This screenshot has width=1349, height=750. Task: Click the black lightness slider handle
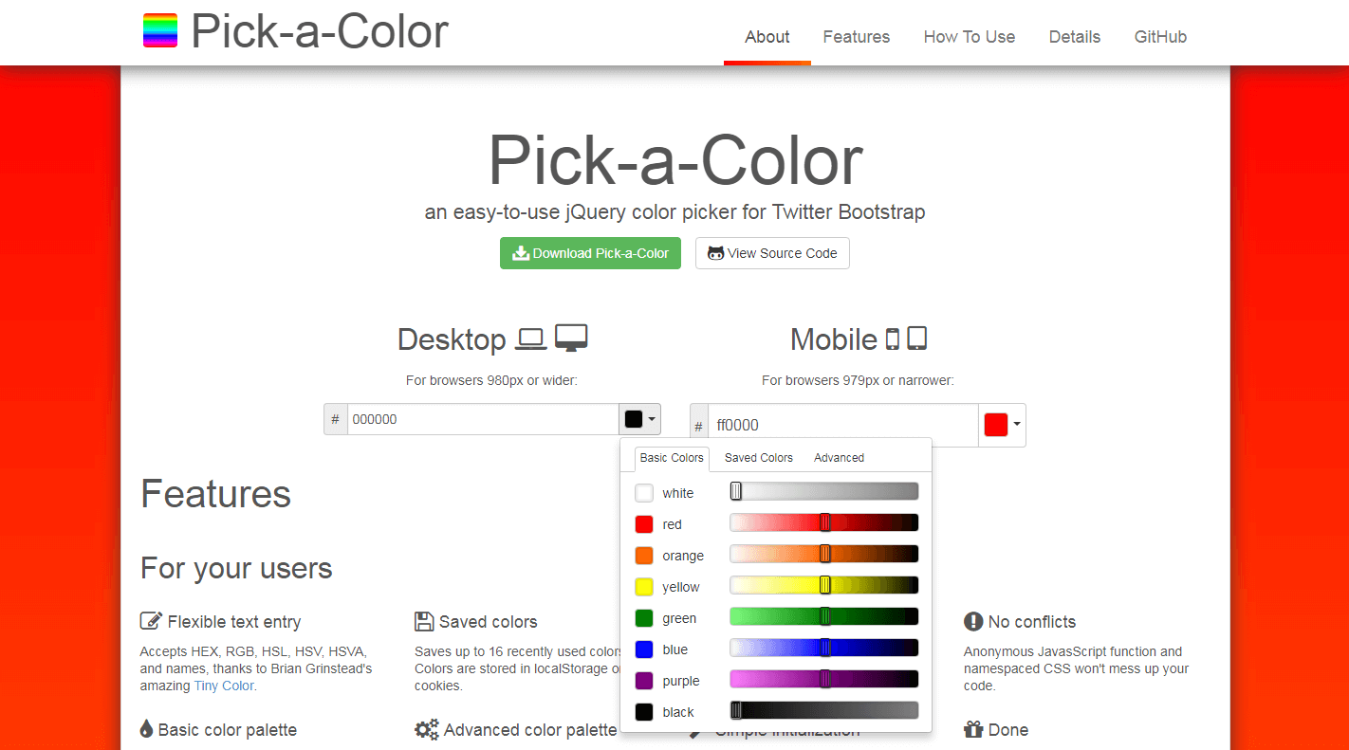(735, 710)
